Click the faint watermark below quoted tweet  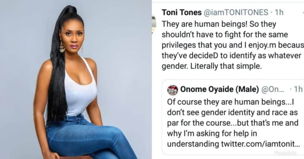tap(285, 153)
